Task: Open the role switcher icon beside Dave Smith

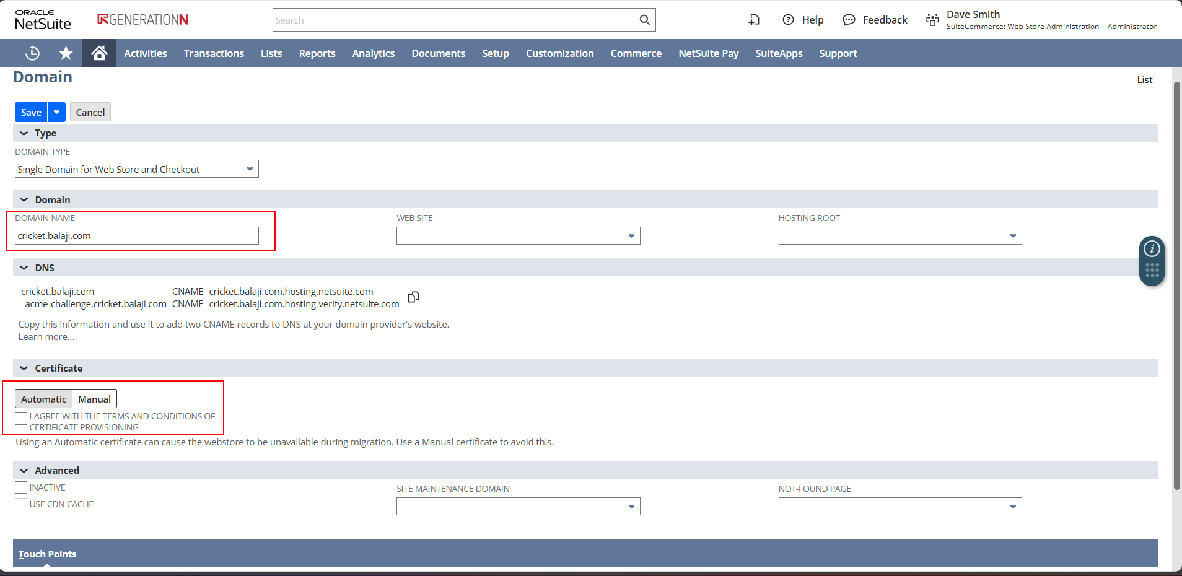Action: click(932, 20)
